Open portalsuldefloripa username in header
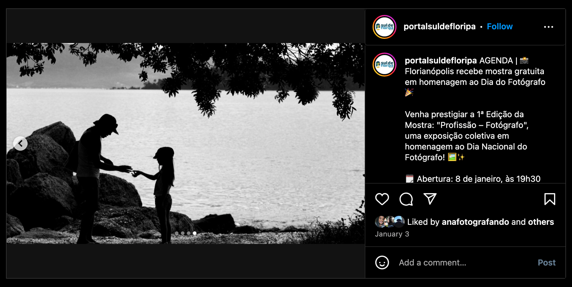 pyautogui.click(x=439, y=27)
